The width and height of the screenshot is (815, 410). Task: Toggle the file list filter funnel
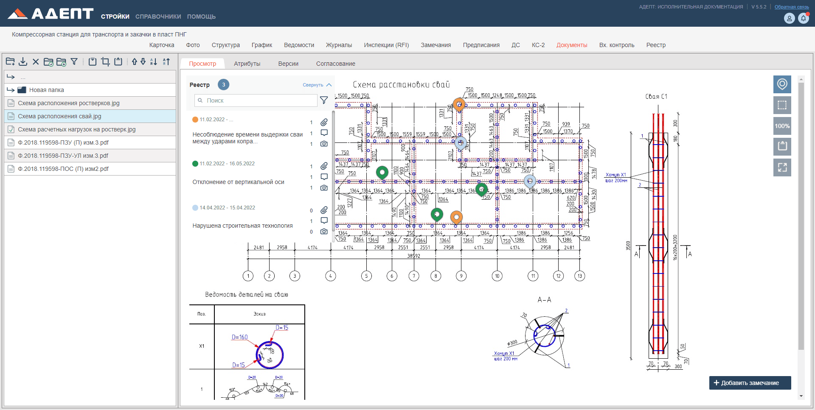[74, 62]
